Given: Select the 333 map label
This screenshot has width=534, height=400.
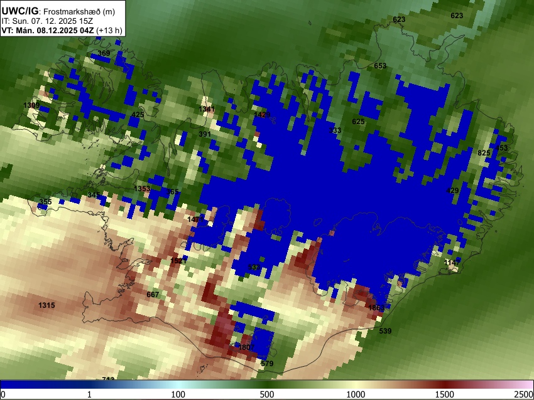Looking at the screenshot, I should pyautogui.click(x=335, y=130).
